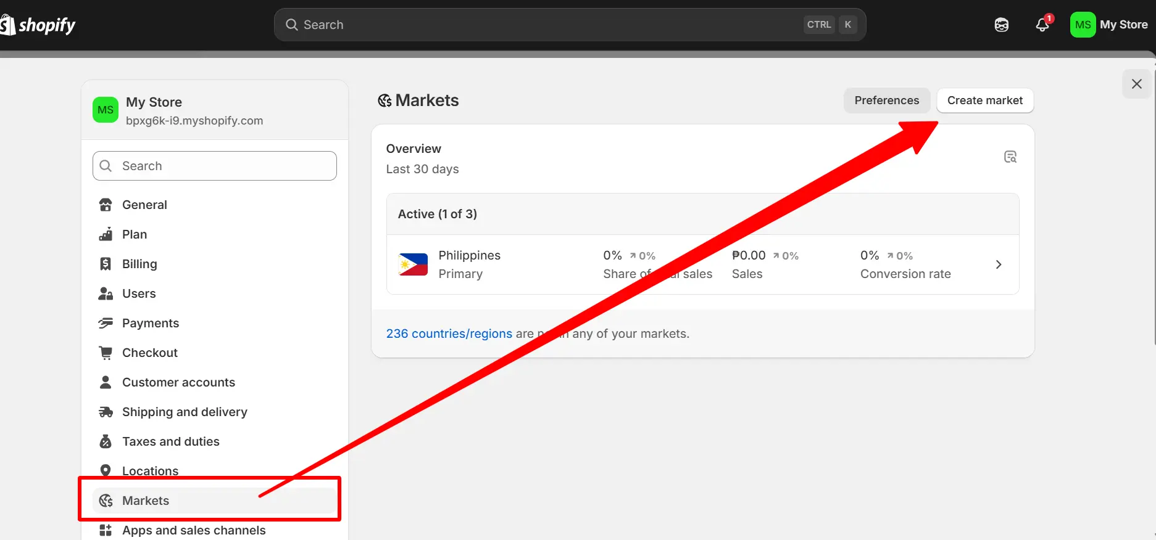The image size is (1156, 540).
Task: Click the globe icon beside the Markets heading
Action: point(385,100)
